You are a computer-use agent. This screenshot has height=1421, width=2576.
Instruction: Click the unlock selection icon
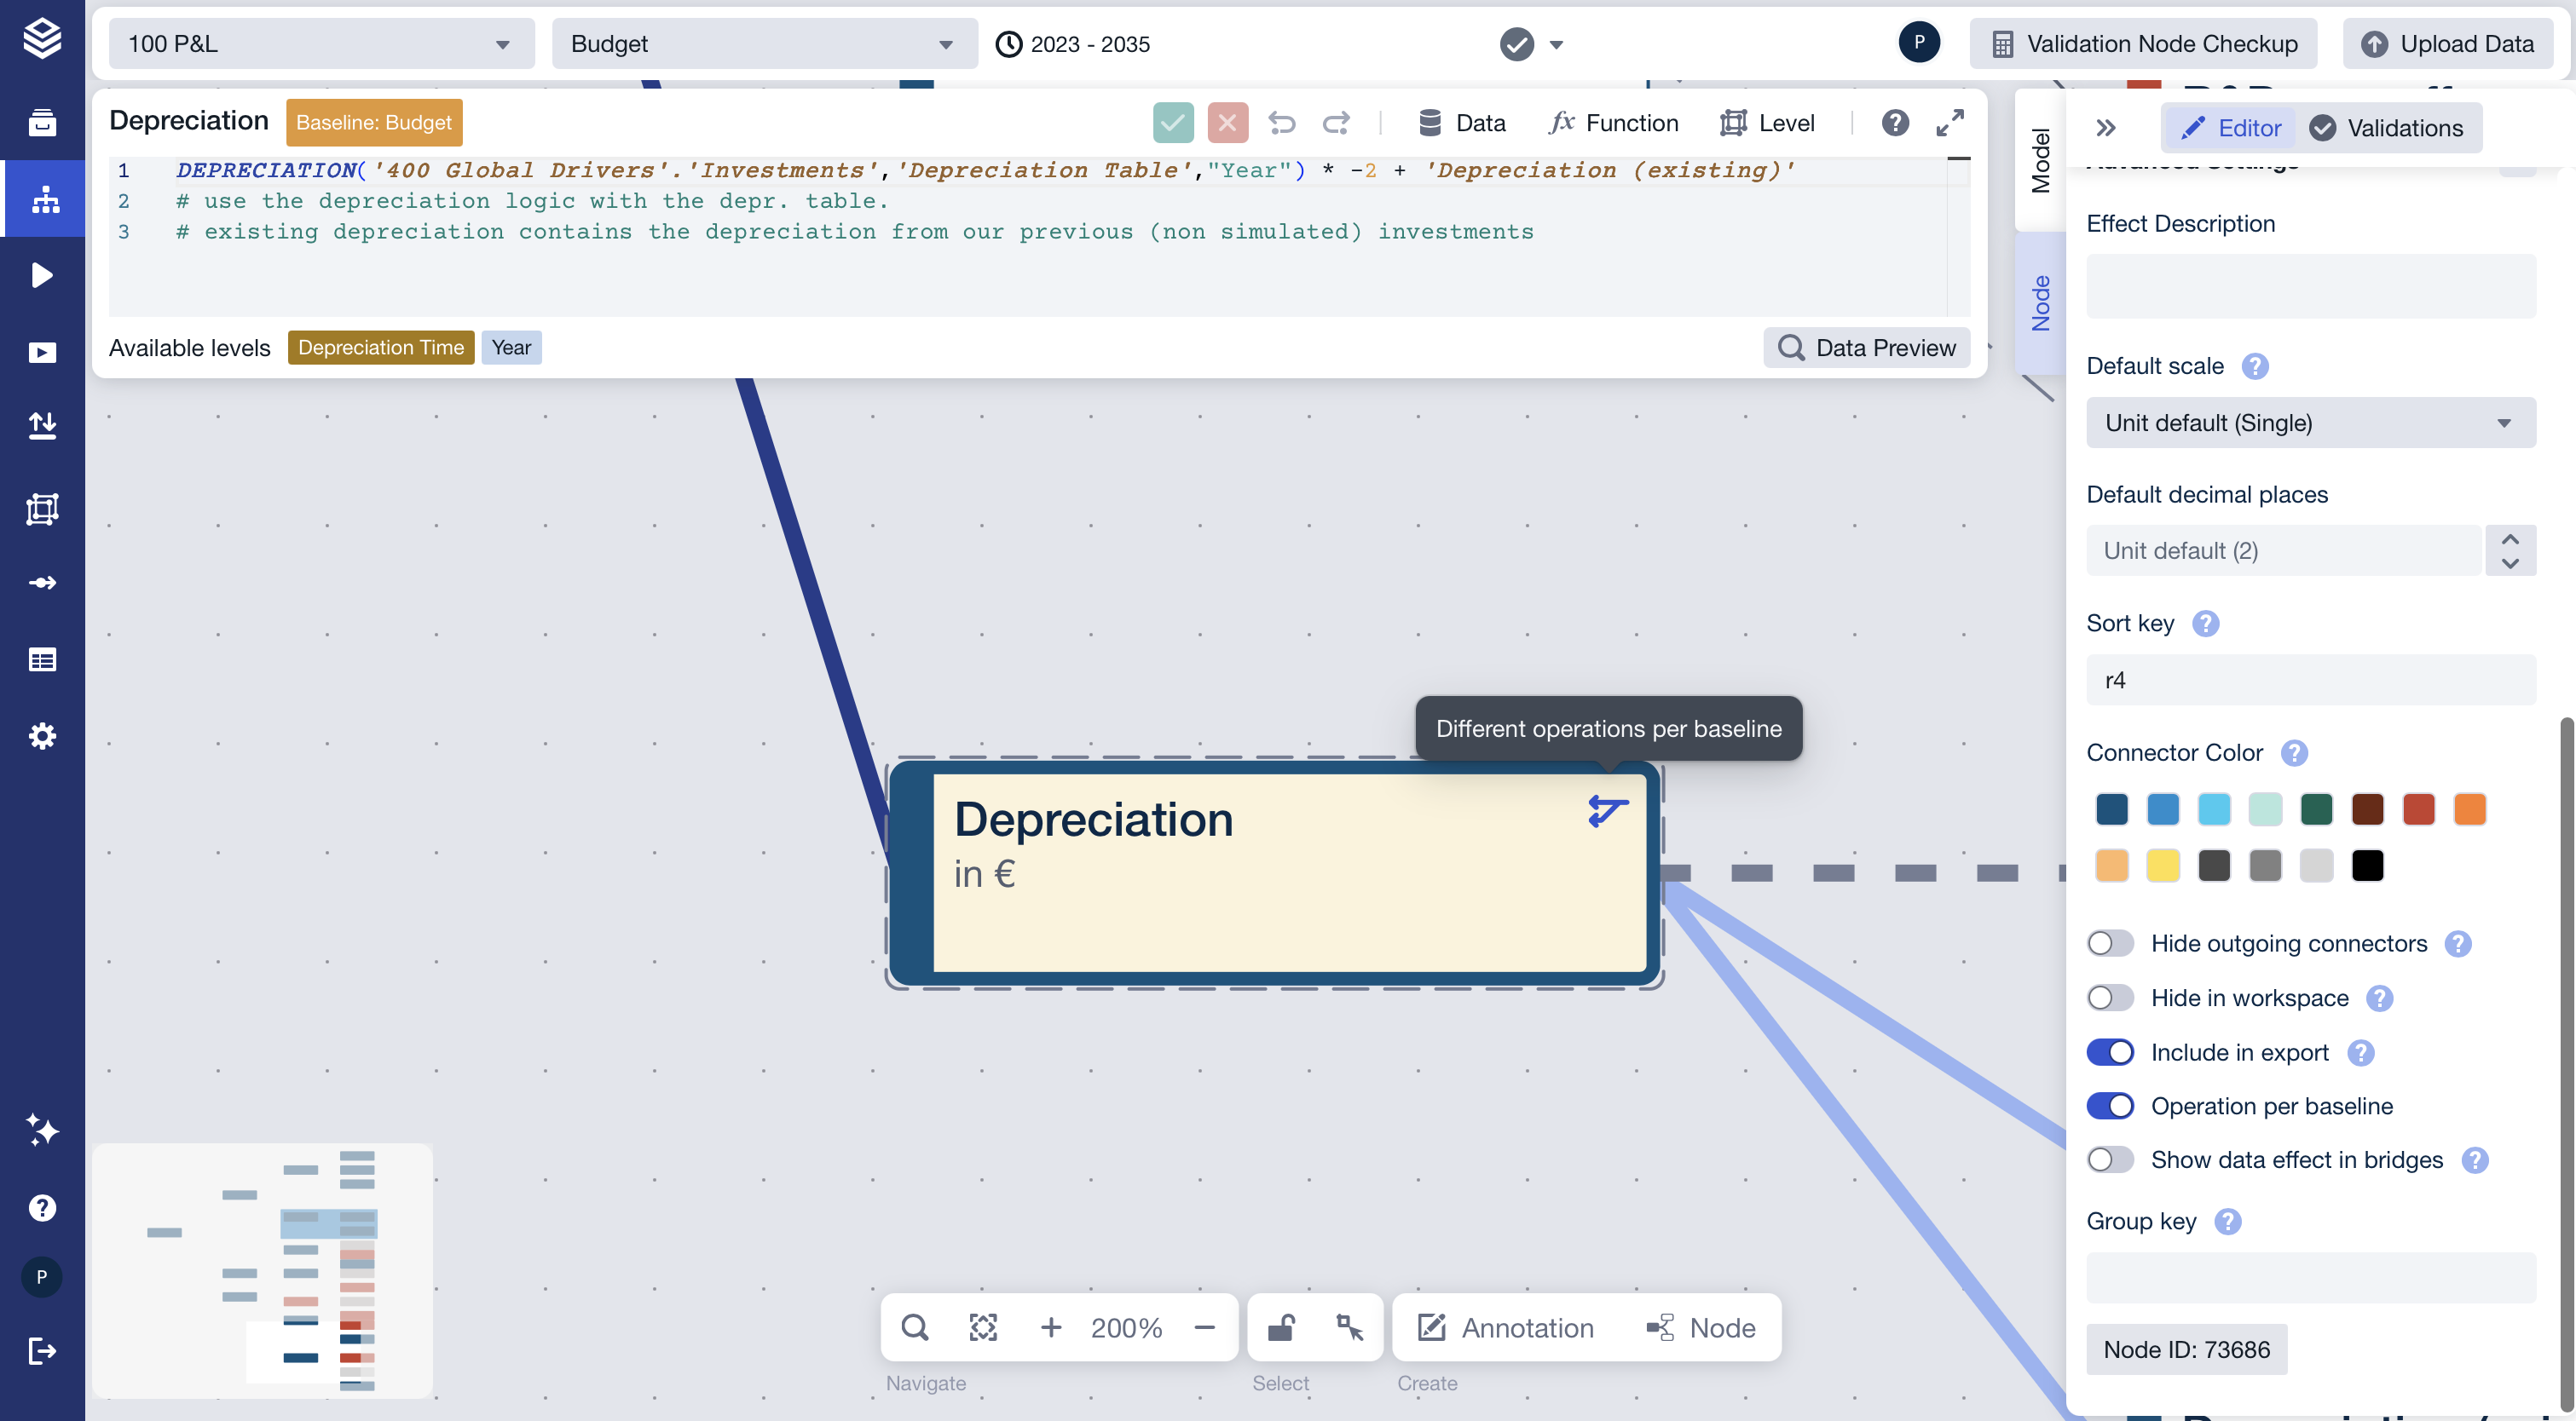click(x=1281, y=1327)
